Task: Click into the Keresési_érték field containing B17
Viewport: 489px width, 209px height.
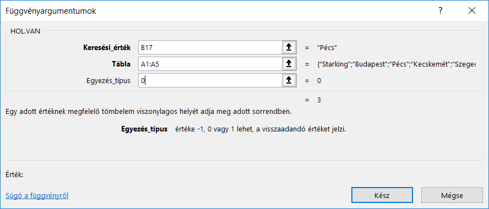Action: (x=210, y=47)
